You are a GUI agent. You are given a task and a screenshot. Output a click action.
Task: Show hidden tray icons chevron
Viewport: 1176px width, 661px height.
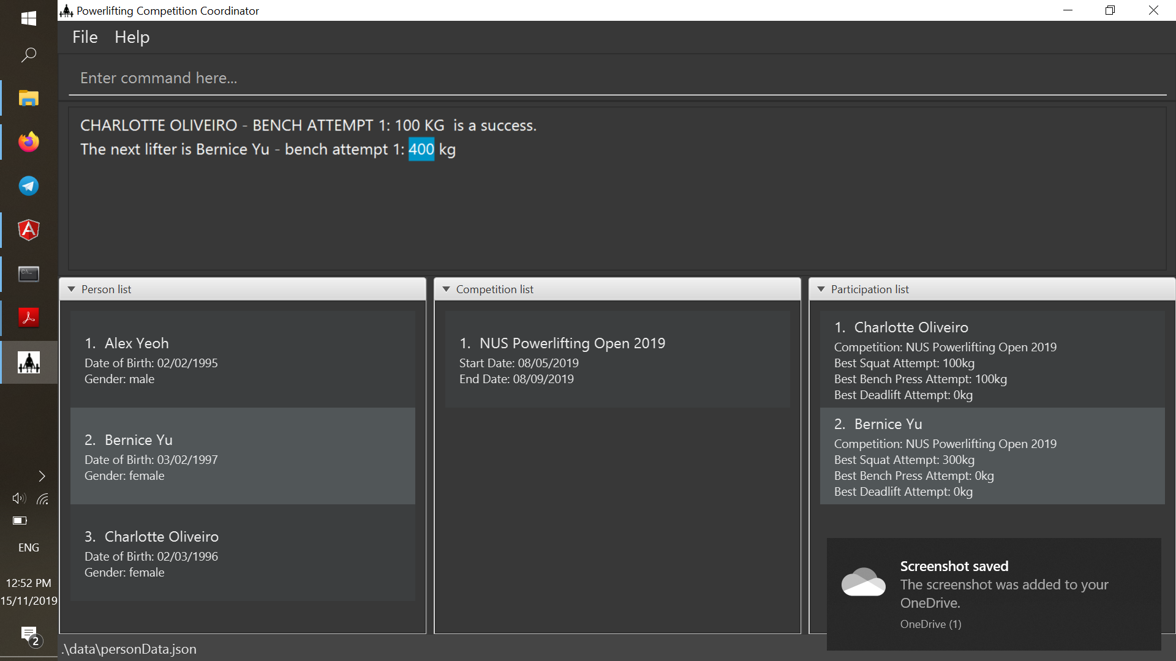42,476
